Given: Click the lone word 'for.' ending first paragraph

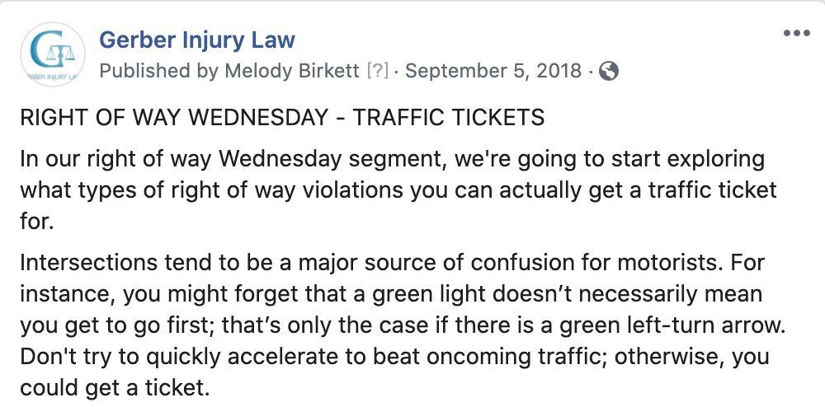Looking at the screenshot, I should click(37, 221).
